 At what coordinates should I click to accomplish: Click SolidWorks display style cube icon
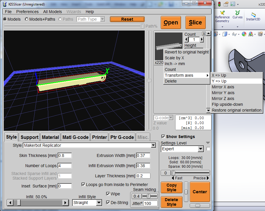pos(225,34)
